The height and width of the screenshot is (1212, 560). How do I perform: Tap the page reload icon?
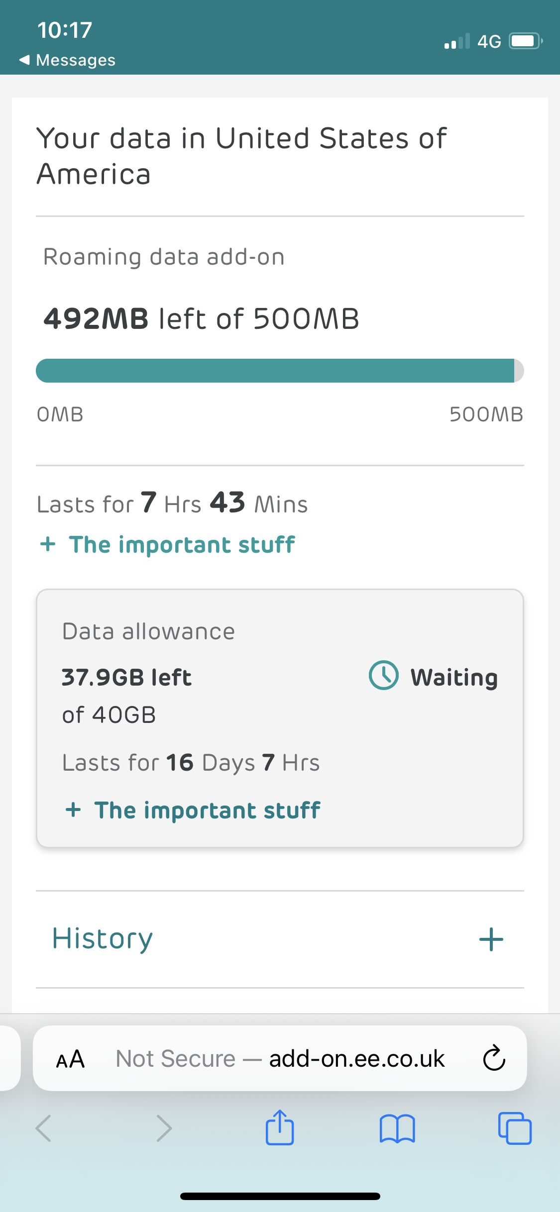pyautogui.click(x=494, y=1058)
